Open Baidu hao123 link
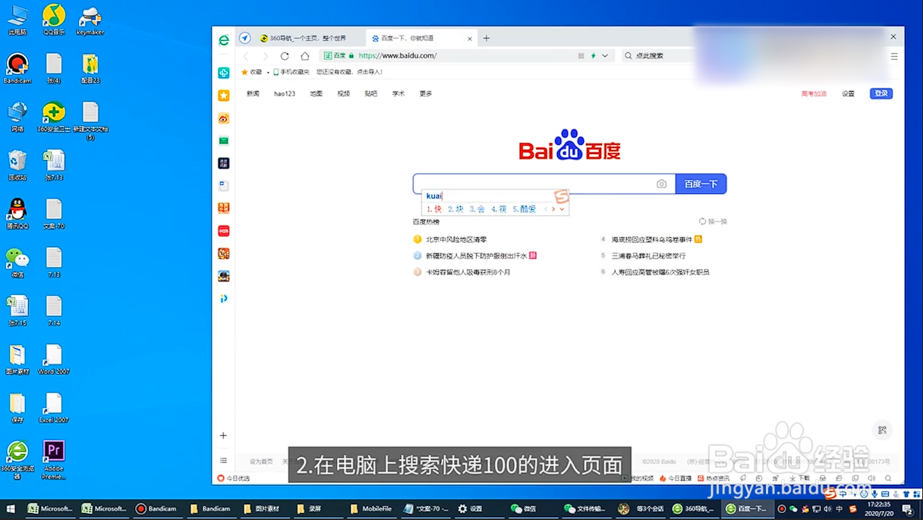The image size is (923, 520). (285, 94)
